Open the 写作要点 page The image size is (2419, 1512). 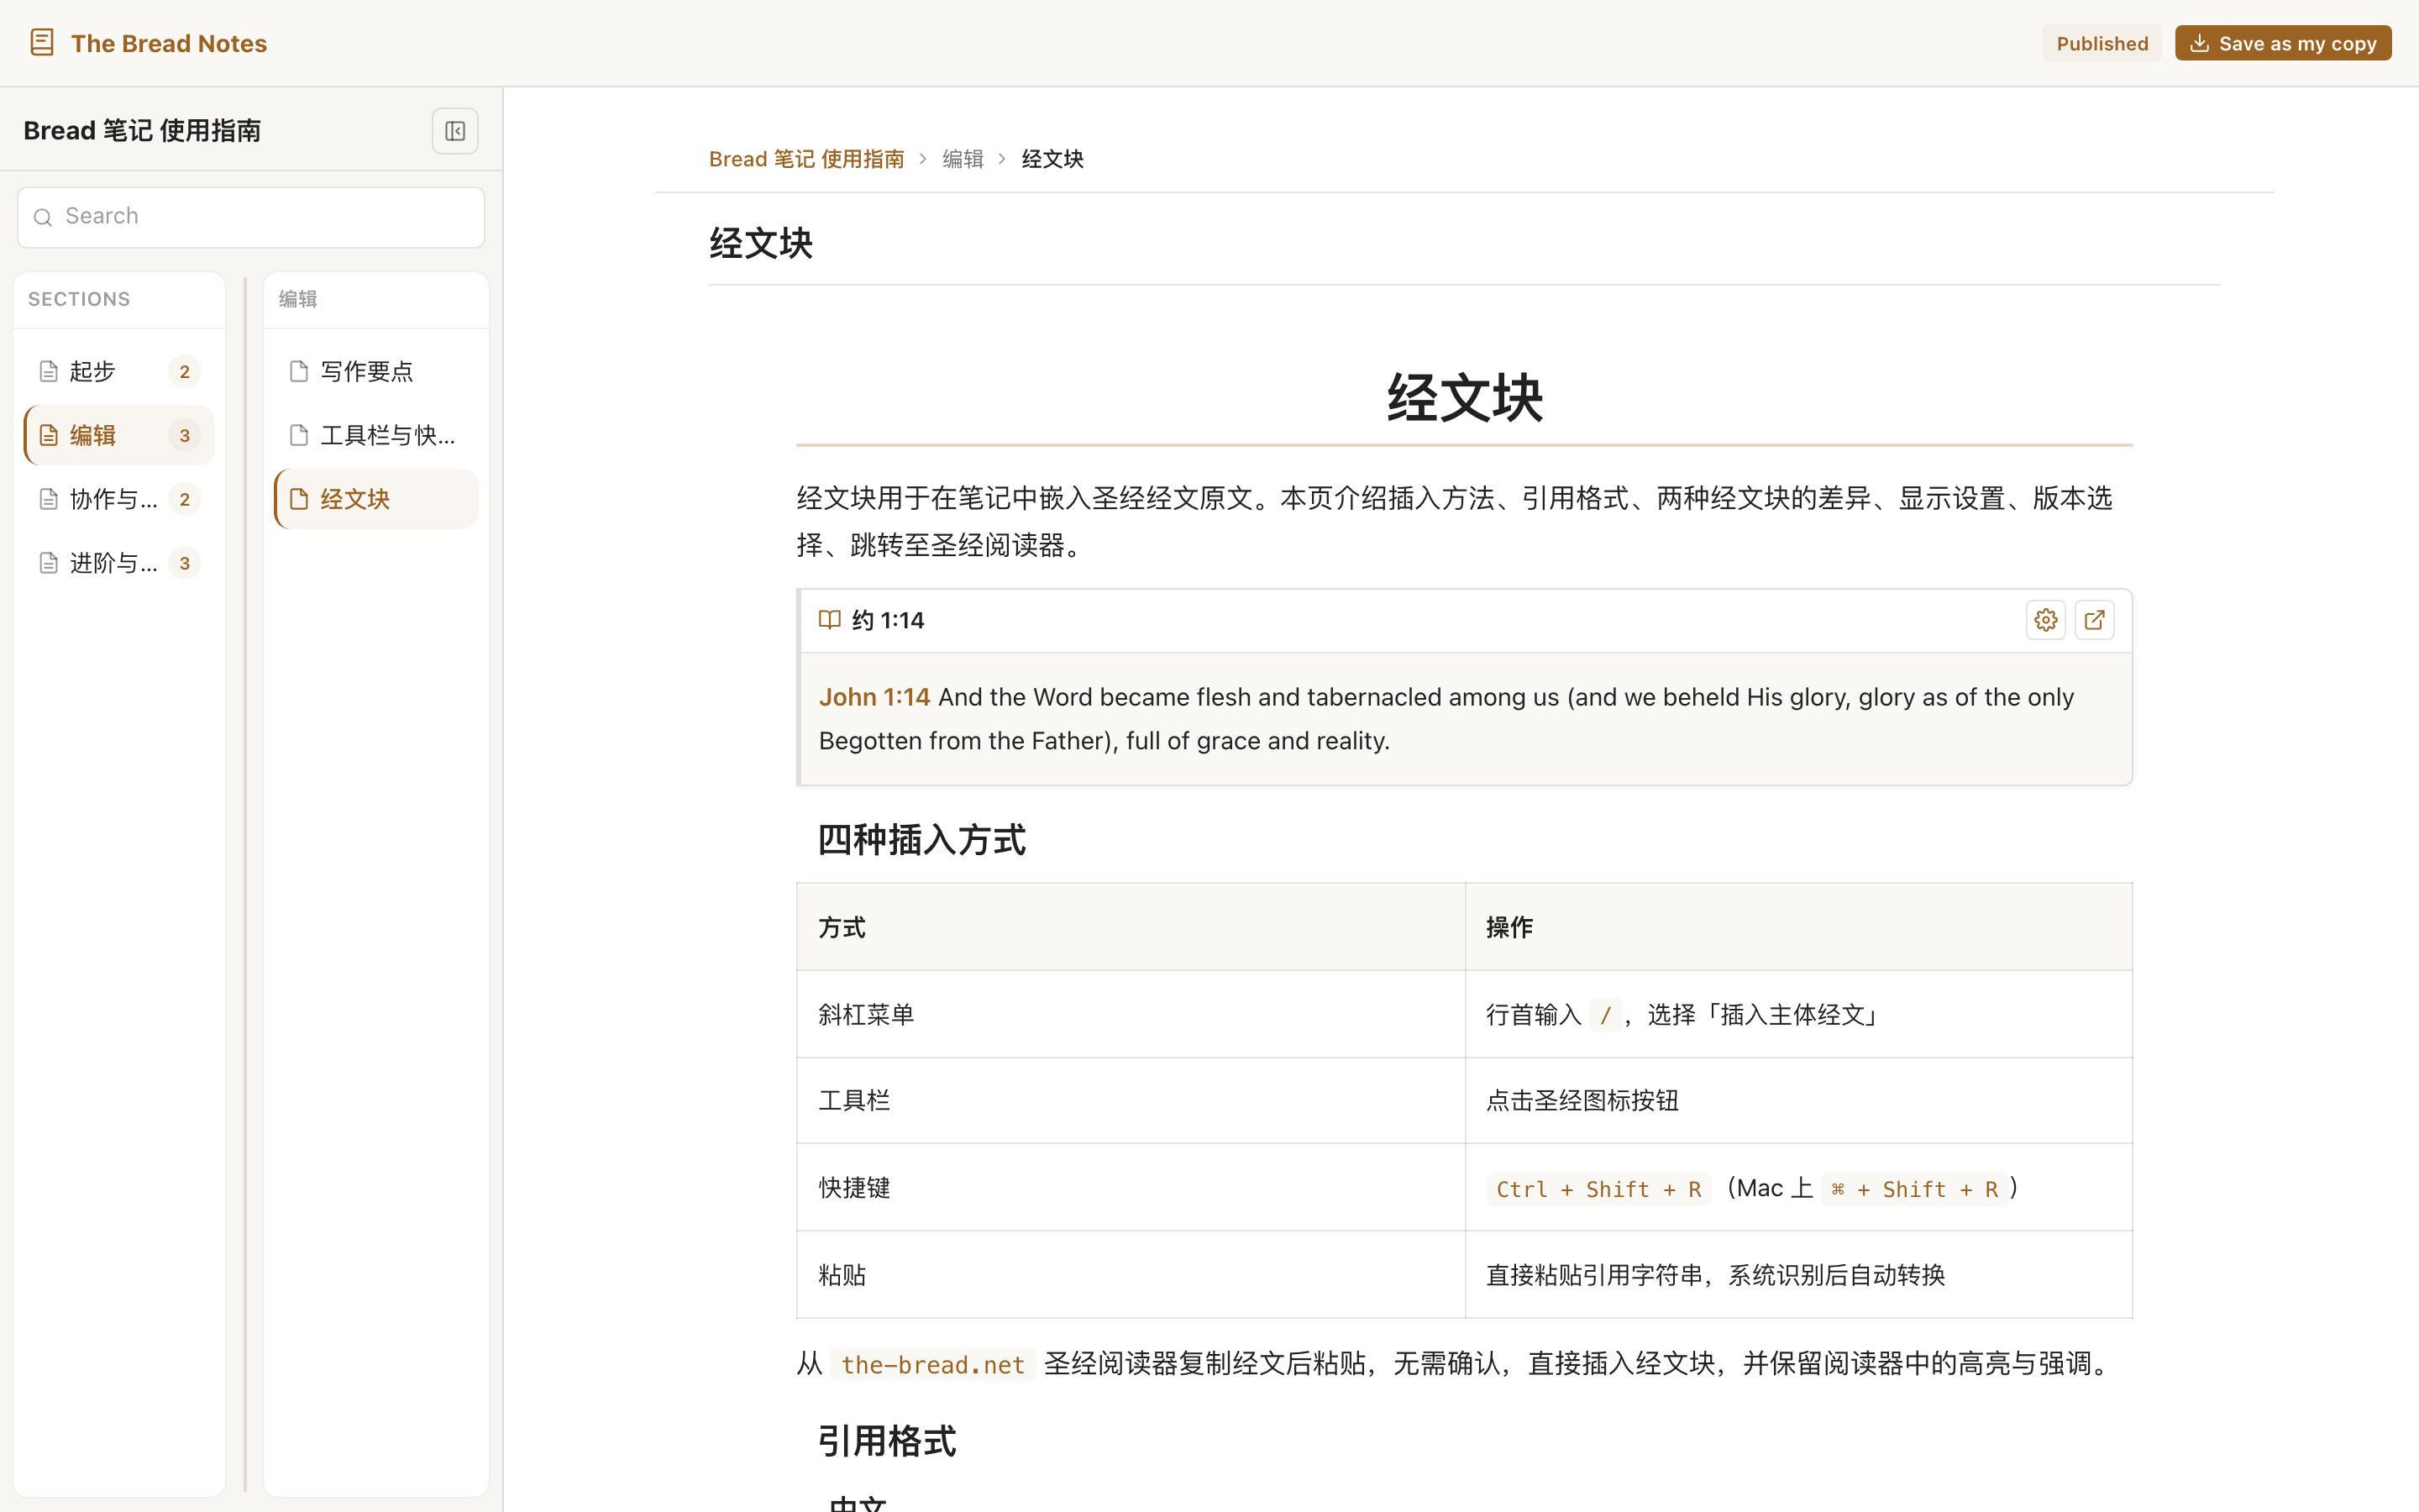click(x=375, y=371)
